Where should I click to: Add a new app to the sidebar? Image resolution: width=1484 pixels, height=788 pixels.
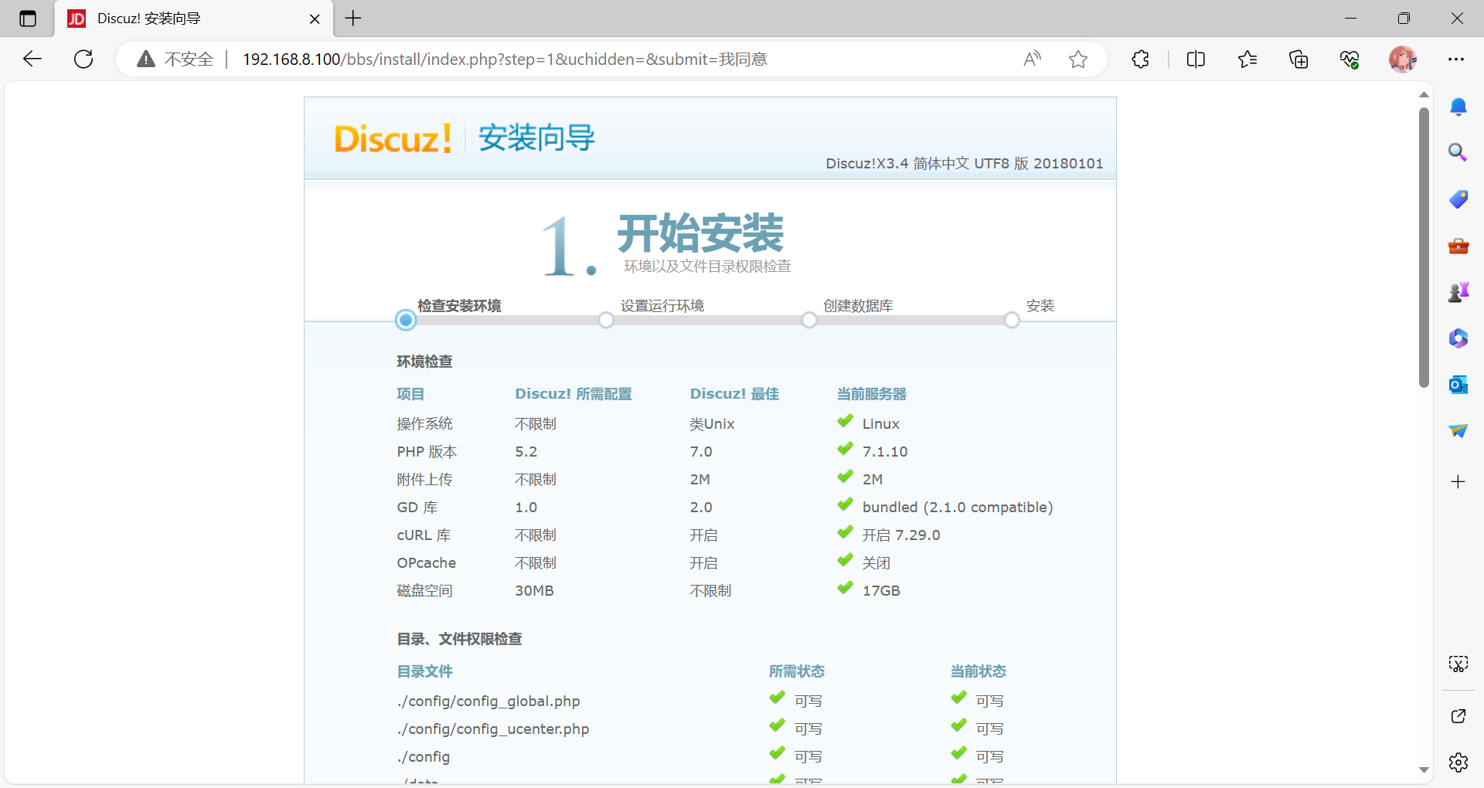pyautogui.click(x=1458, y=482)
